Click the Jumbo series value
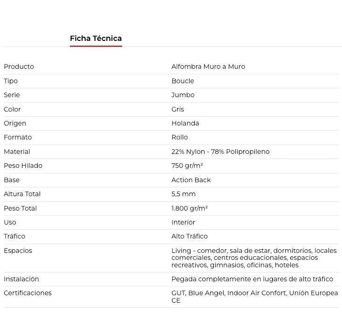 pos(183,95)
